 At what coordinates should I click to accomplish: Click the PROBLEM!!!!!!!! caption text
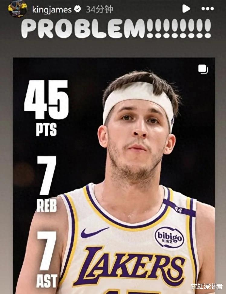pyautogui.click(x=116, y=29)
